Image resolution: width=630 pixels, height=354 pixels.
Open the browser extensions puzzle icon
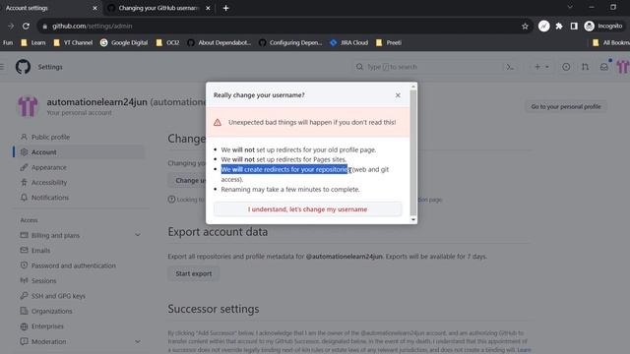(559, 27)
